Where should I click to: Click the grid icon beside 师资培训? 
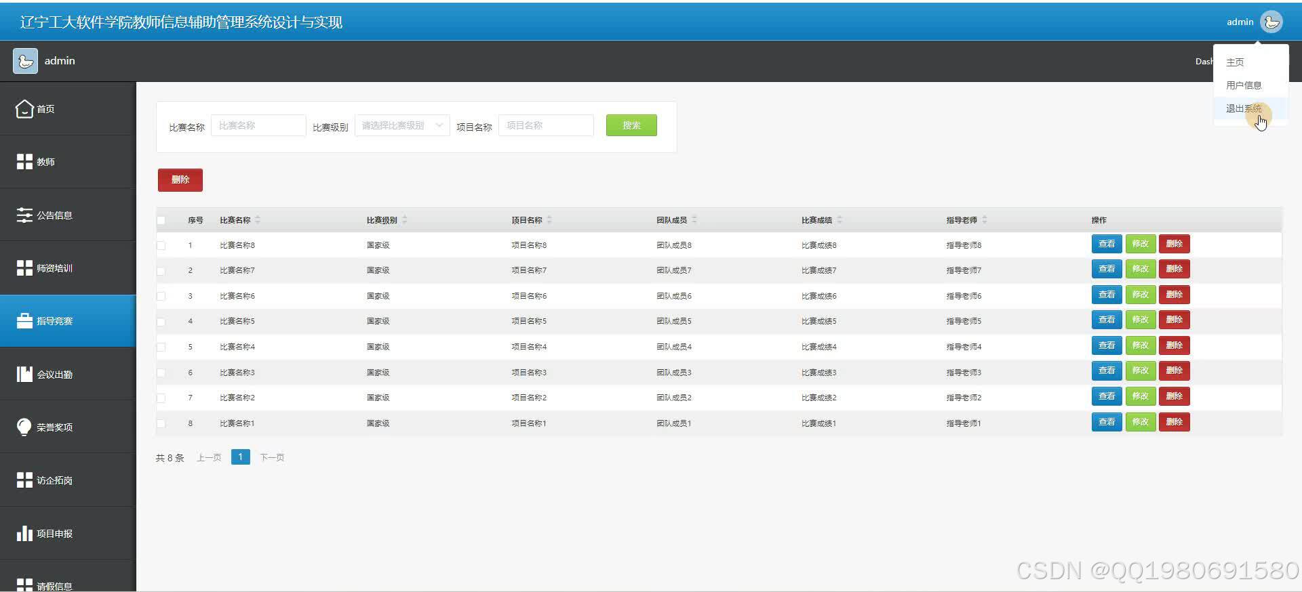[x=24, y=268]
